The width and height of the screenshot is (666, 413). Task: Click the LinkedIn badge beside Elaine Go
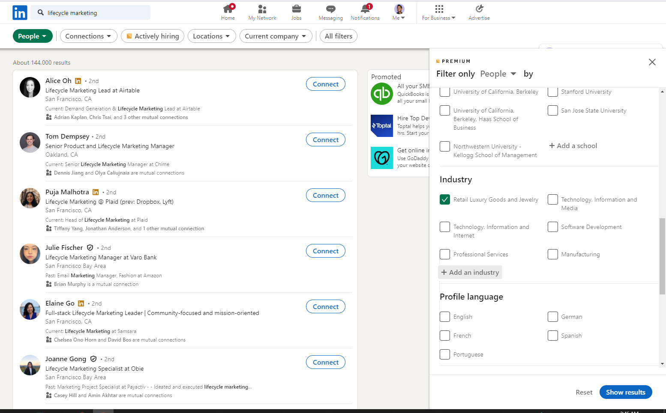point(81,303)
